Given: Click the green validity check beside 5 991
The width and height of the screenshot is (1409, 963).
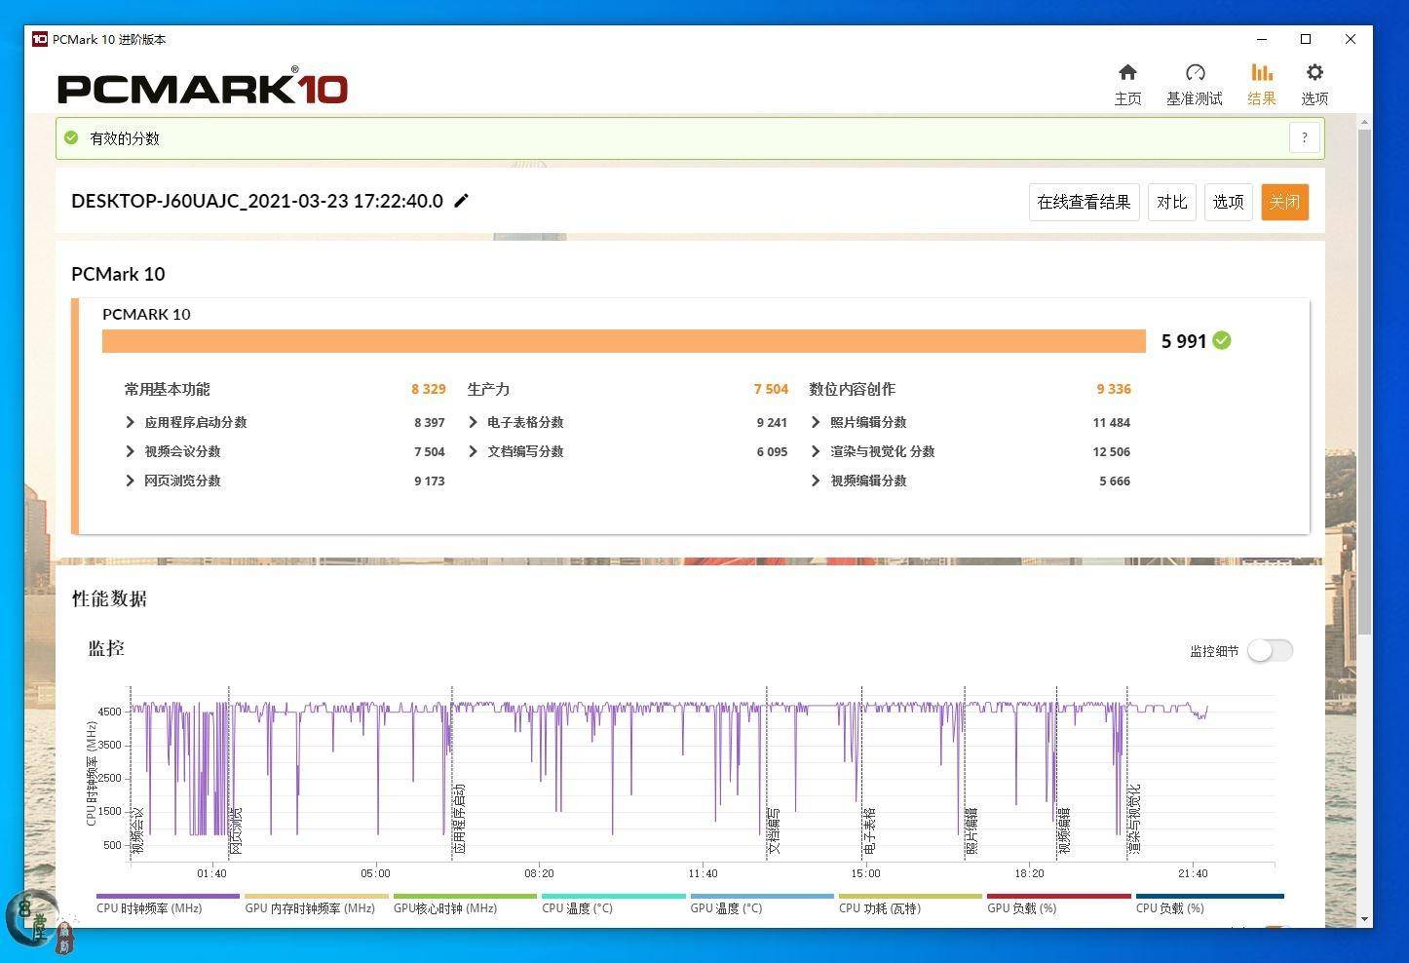Looking at the screenshot, I should [x=1222, y=340].
